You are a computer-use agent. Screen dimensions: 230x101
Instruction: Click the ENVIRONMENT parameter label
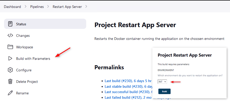166,70
